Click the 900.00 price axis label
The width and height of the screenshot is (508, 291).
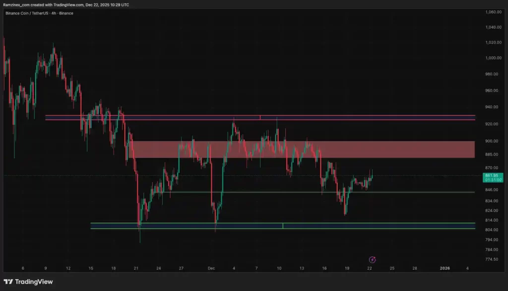pyautogui.click(x=491, y=141)
